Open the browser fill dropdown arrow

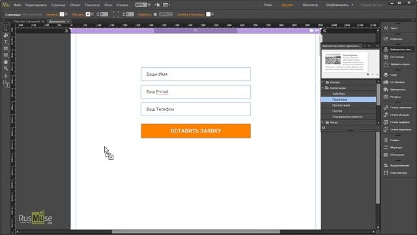(212, 14)
